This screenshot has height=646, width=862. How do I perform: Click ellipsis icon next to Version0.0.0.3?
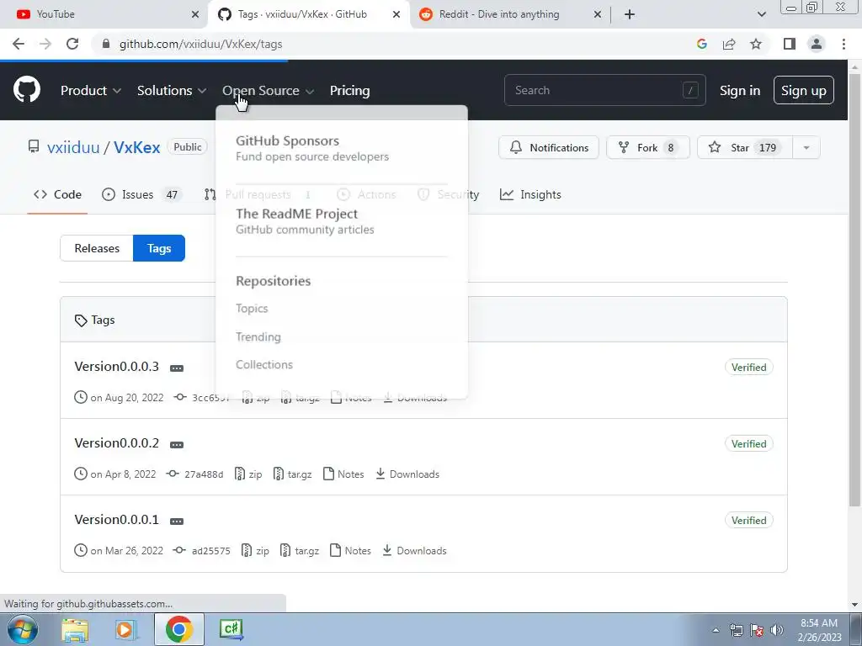pos(177,368)
